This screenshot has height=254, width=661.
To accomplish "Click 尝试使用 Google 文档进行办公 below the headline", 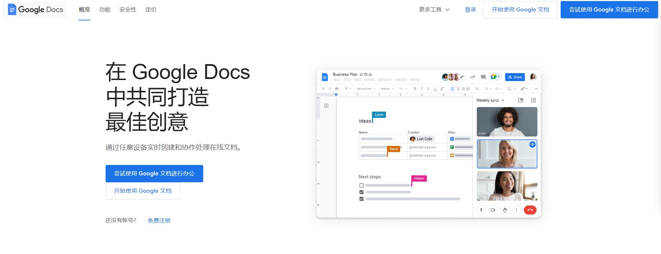I will click(x=154, y=174).
